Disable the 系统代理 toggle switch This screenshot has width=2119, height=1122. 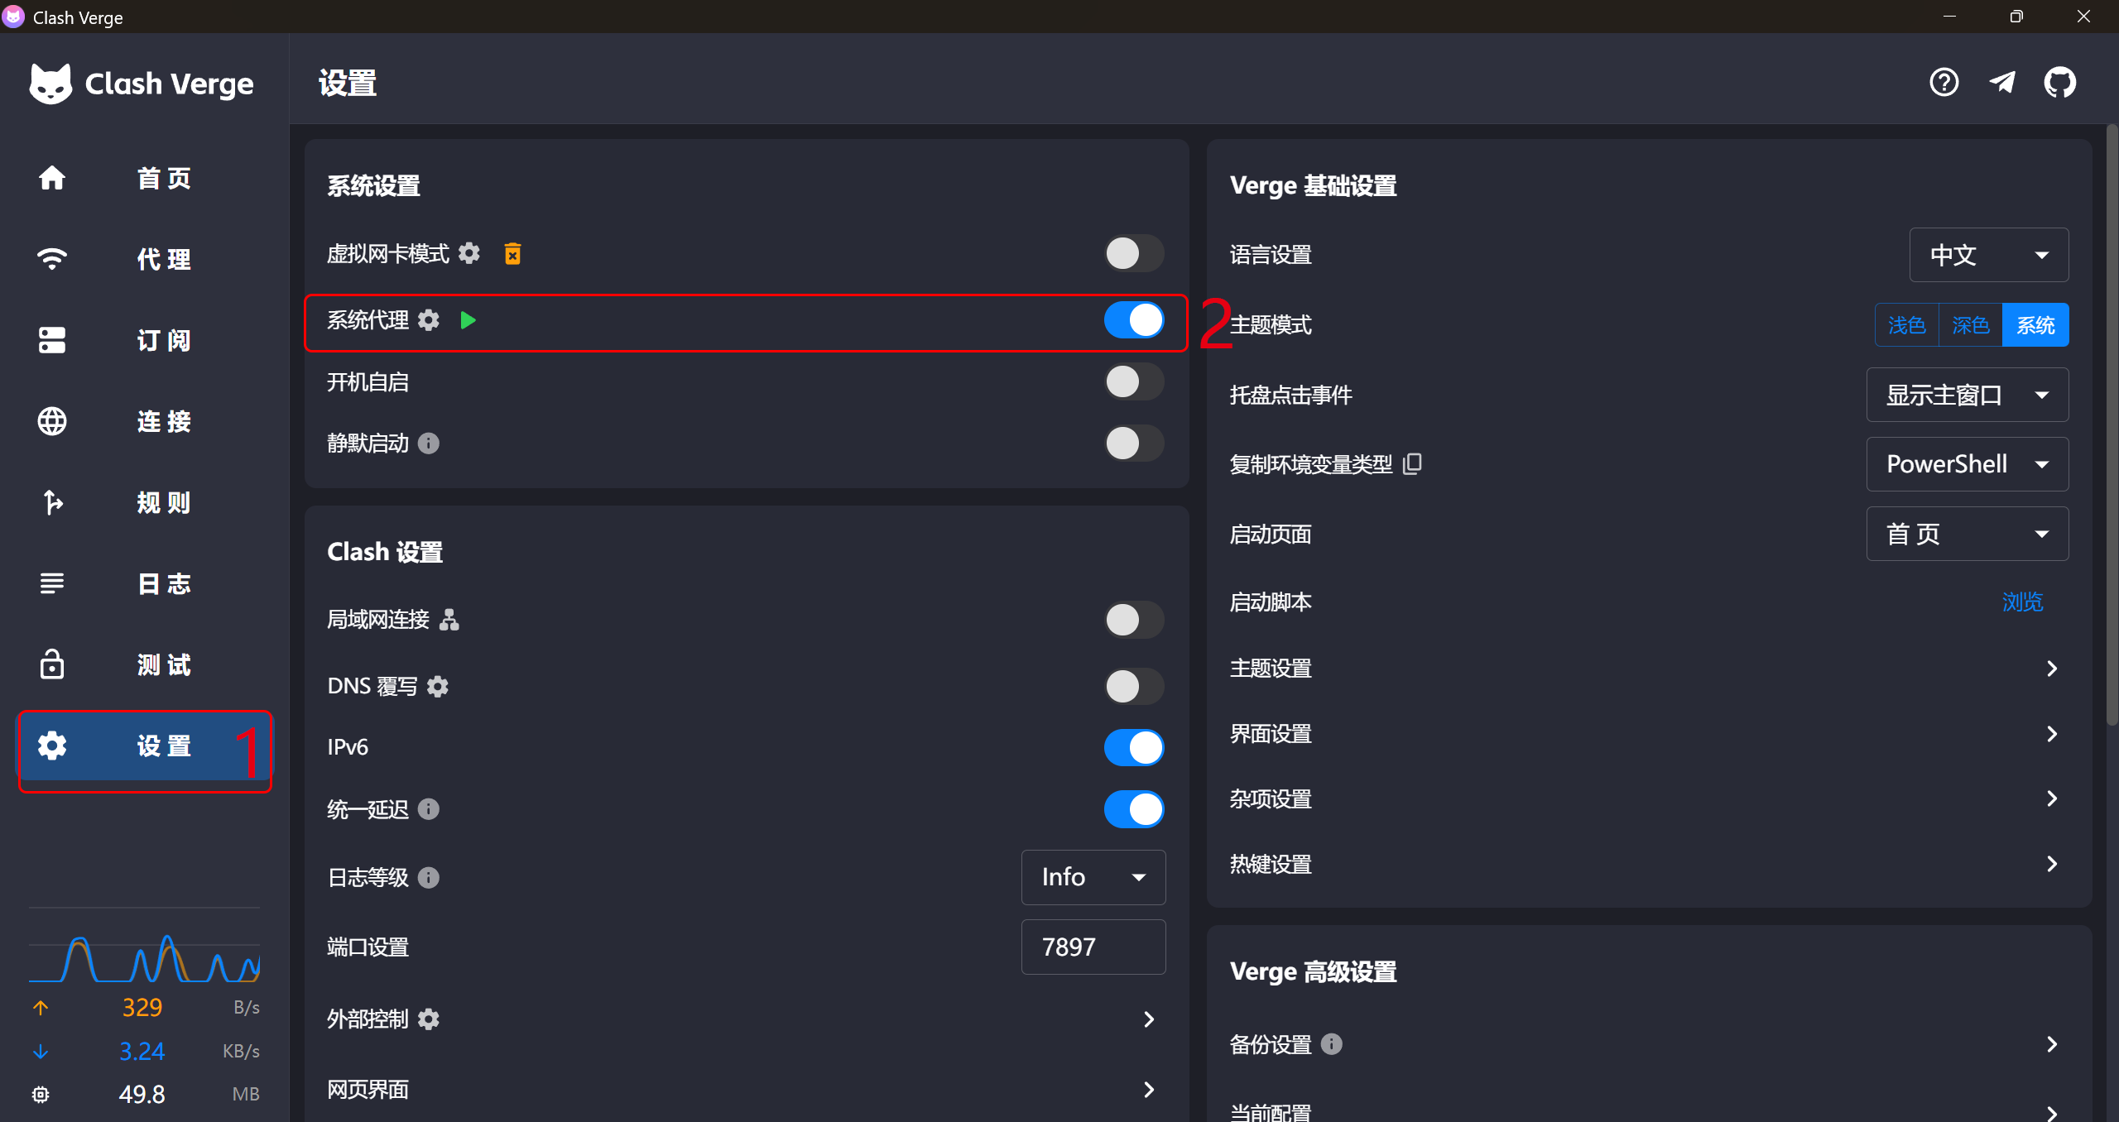(1134, 320)
